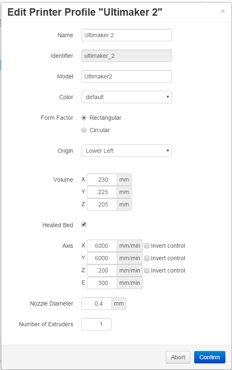This screenshot has height=370, width=232.
Task: Enable Invert control for X axis
Action: tap(147, 246)
